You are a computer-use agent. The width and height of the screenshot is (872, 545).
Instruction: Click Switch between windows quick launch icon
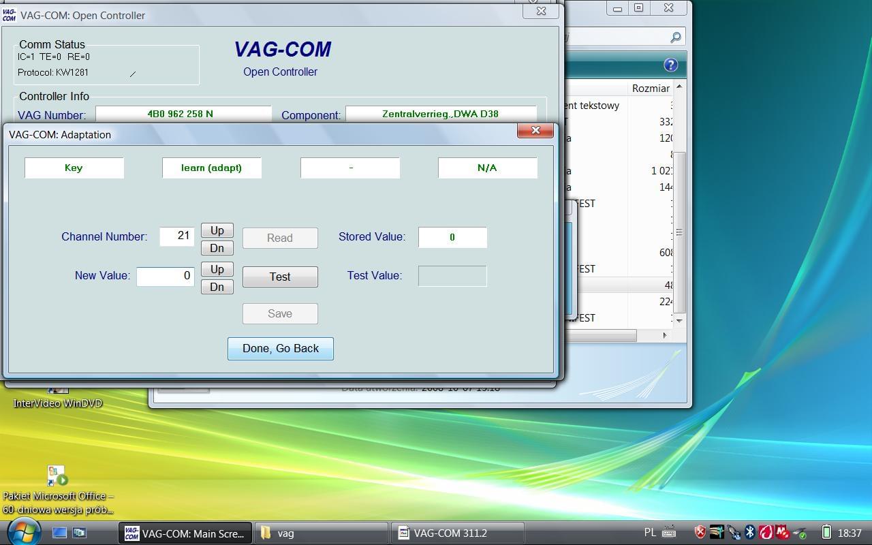80,533
